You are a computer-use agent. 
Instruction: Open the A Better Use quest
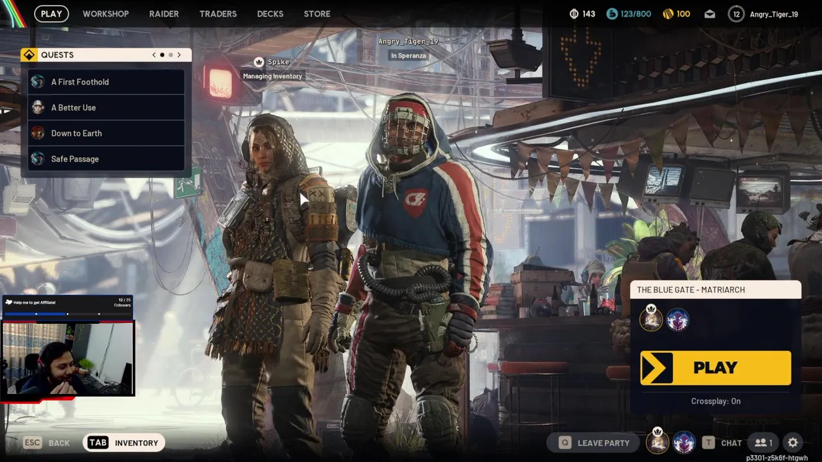(x=106, y=107)
